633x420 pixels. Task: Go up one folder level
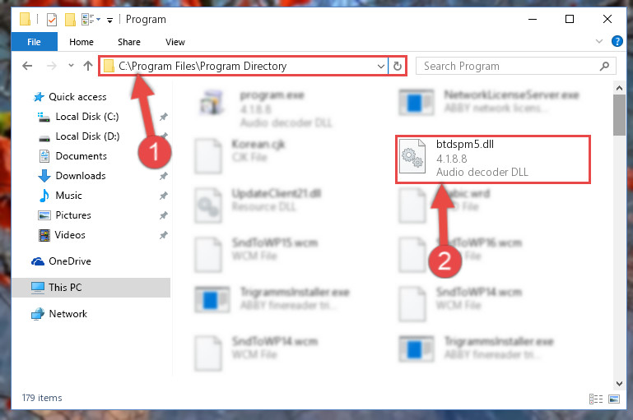pos(88,66)
